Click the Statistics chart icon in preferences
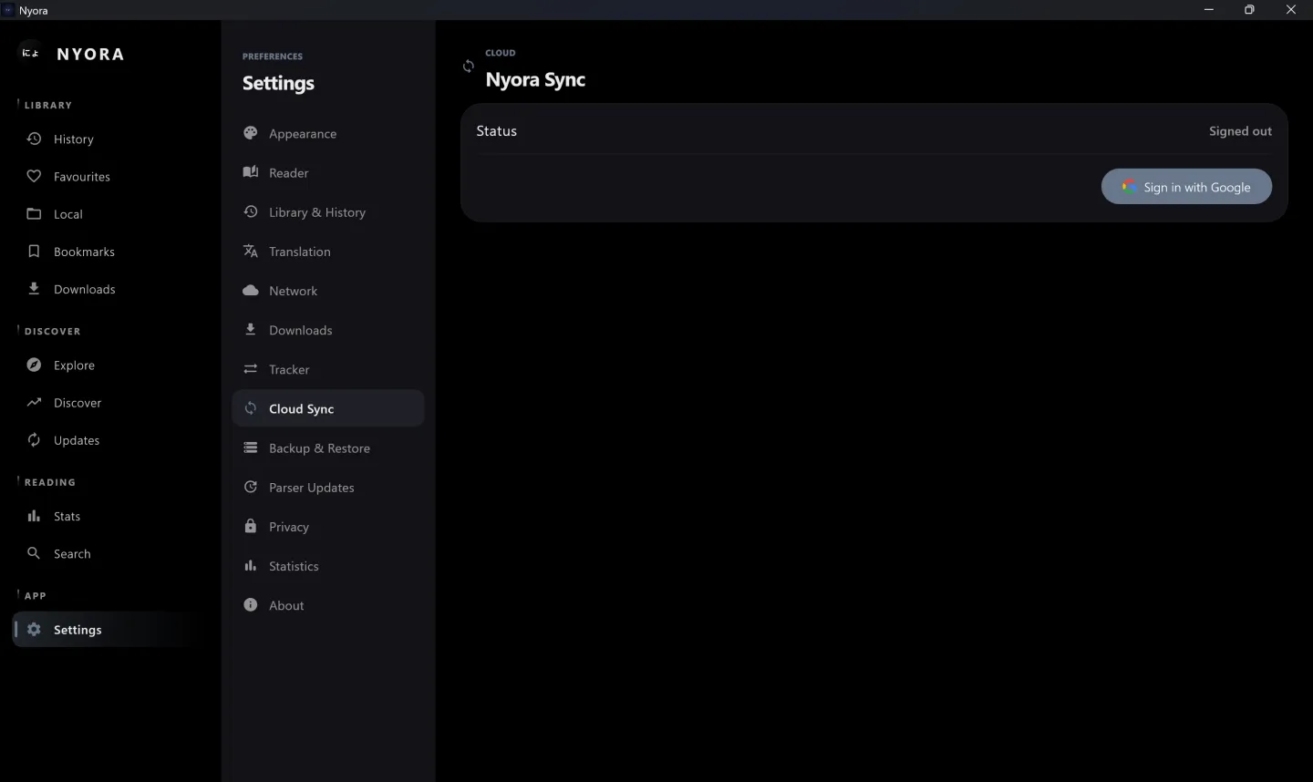Image resolution: width=1313 pixels, height=782 pixels. pyautogui.click(x=251, y=565)
